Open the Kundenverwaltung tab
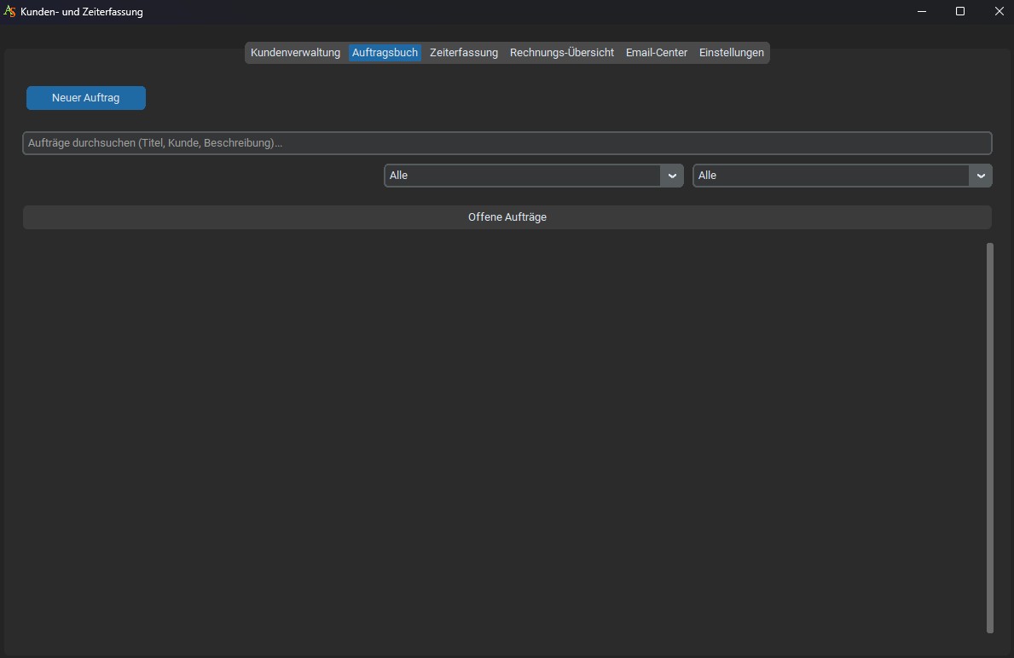 (295, 52)
